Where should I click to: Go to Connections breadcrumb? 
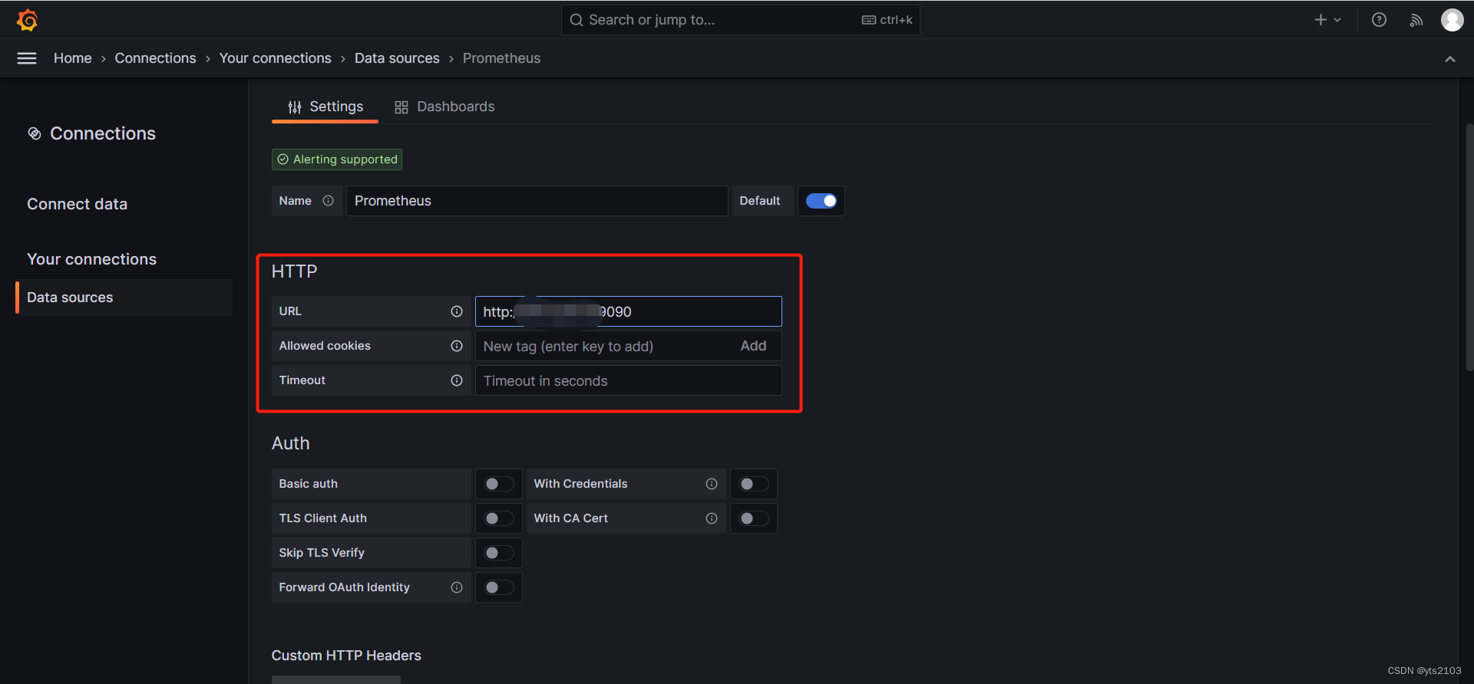pyautogui.click(x=156, y=58)
